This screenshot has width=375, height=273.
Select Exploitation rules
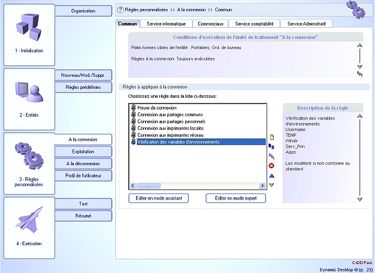pos(83,152)
